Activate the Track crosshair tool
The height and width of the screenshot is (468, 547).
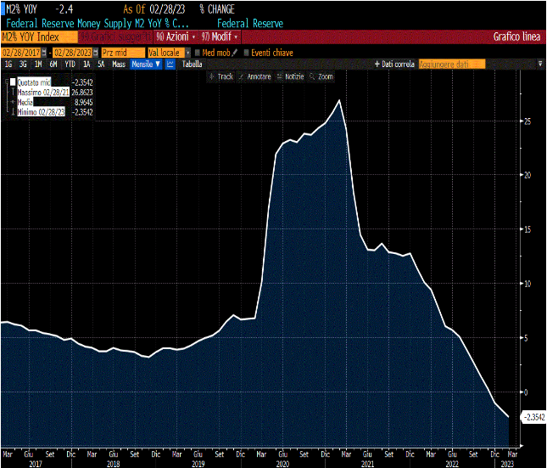tap(220, 76)
